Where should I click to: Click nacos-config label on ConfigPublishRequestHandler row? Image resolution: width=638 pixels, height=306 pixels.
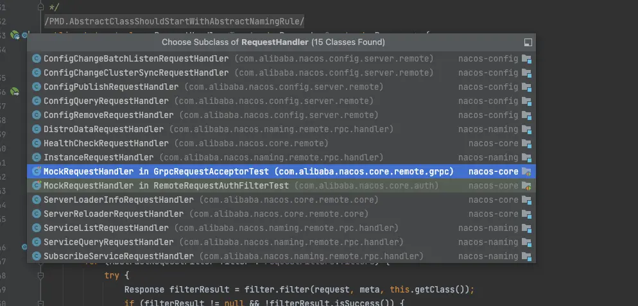tap(488, 87)
